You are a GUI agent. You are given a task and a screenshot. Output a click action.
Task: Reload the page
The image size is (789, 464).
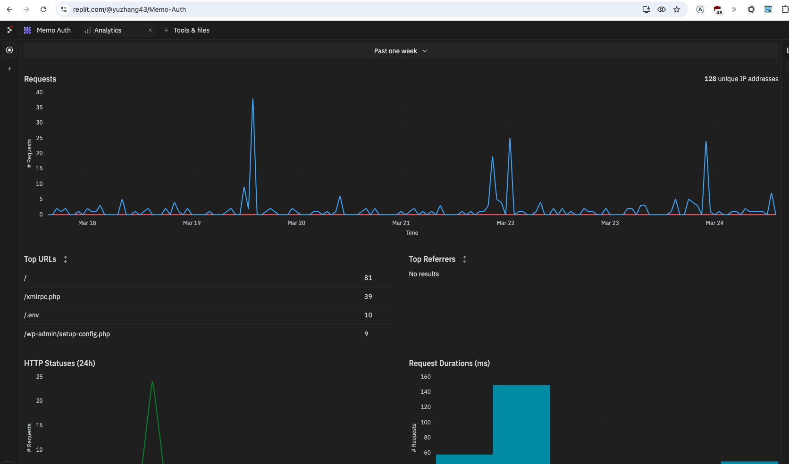tap(43, 9)
